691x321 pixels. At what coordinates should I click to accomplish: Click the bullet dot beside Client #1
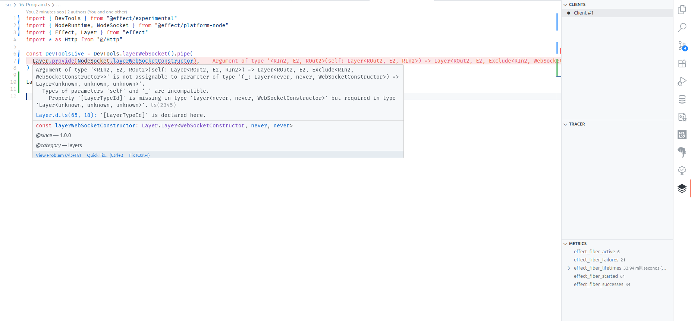point(569,13)
